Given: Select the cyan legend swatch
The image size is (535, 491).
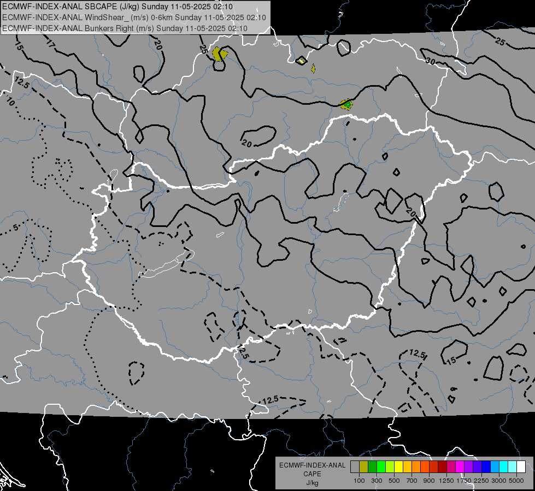Looking at the screenshot, I should [x=504, y=466].
